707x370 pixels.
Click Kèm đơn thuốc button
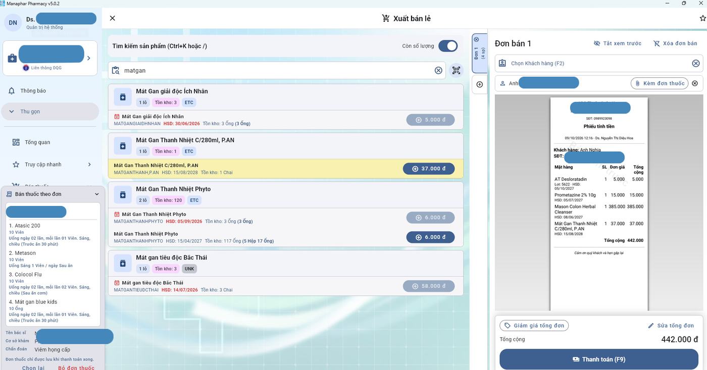coord(660,83)
